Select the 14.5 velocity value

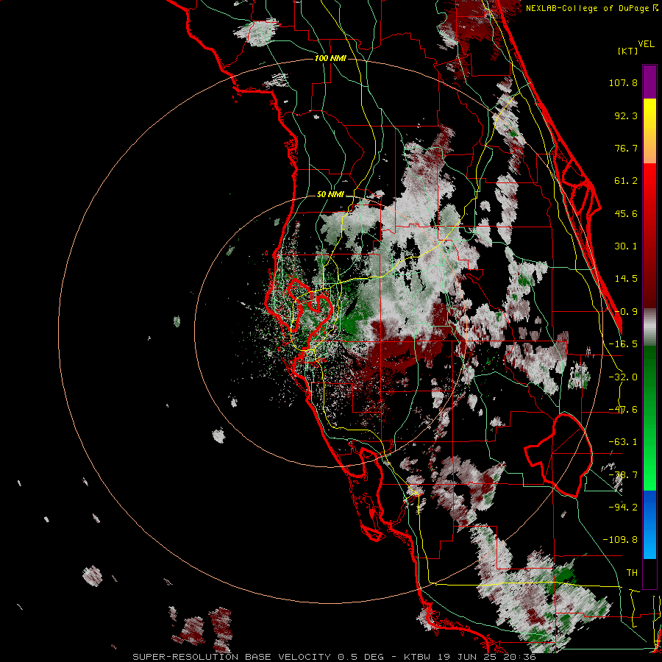coord(626,279)
